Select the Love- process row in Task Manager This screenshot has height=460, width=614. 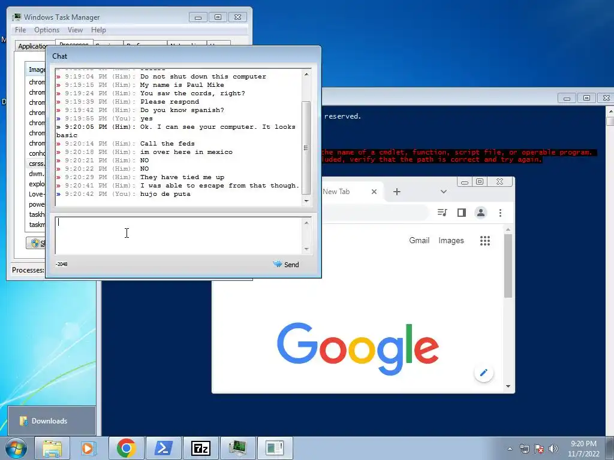37,194
